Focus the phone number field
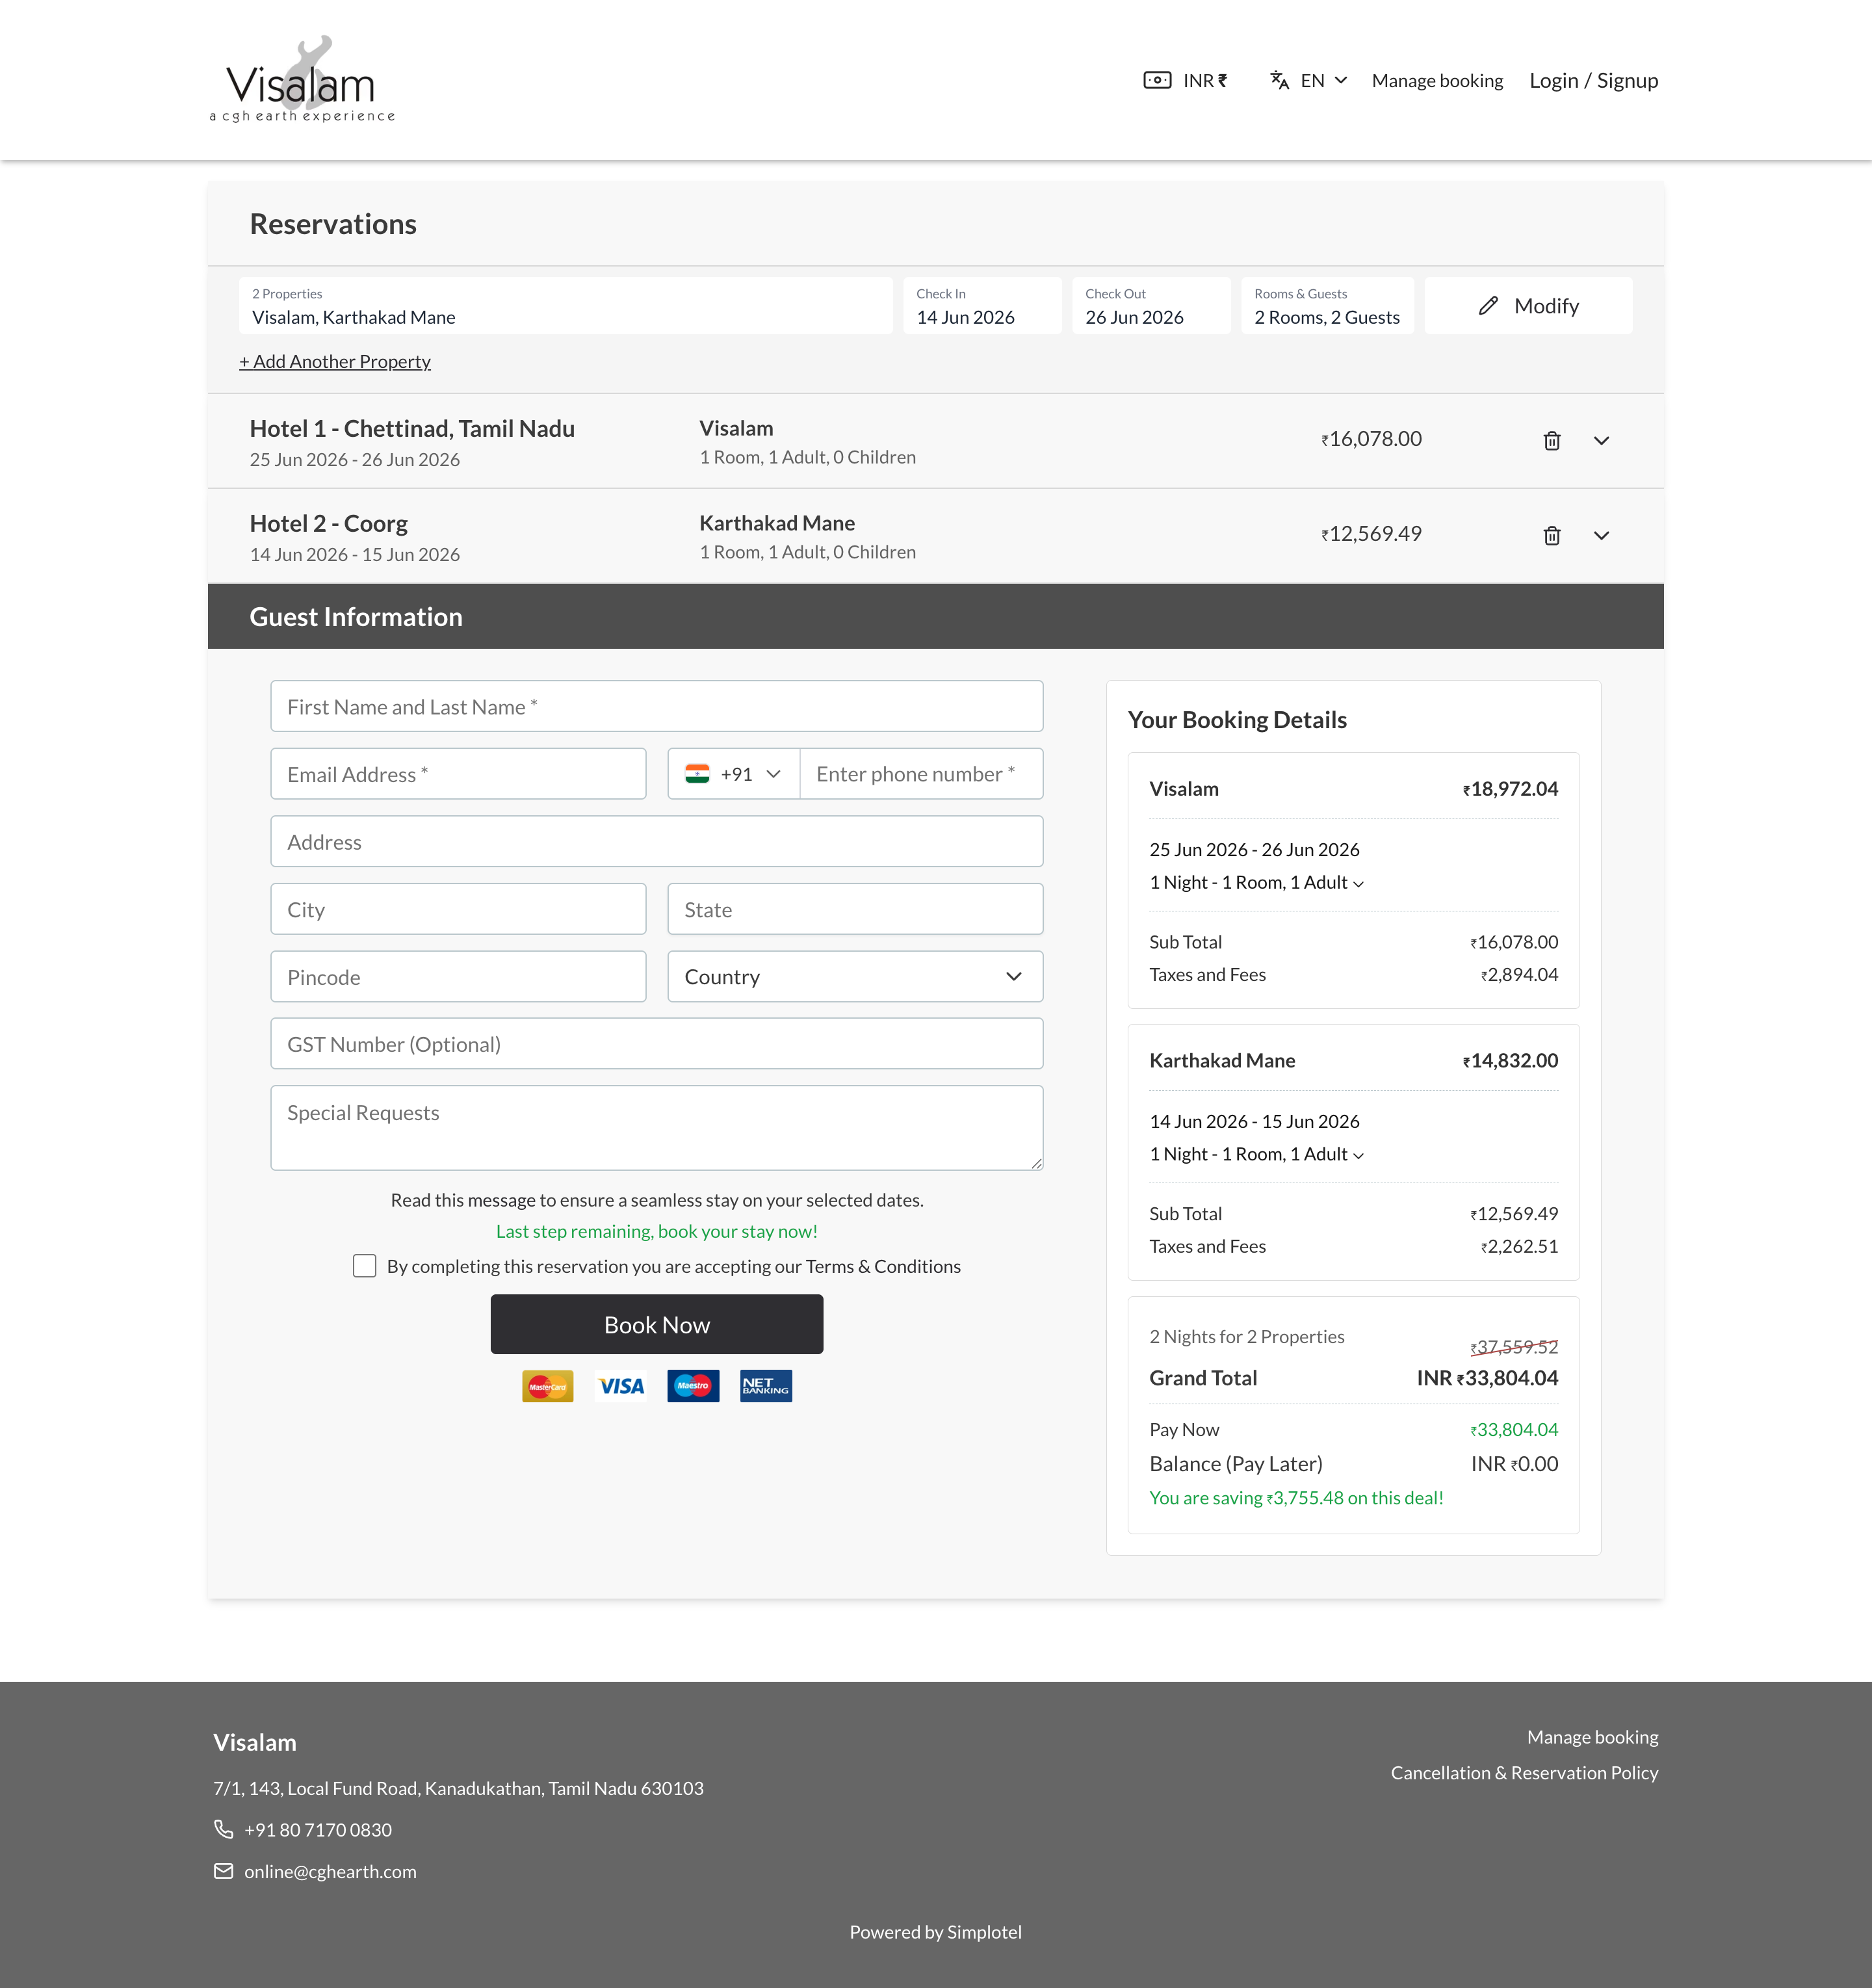The height and width of the screenshot is (1988, 1872). tap(921, 773)
